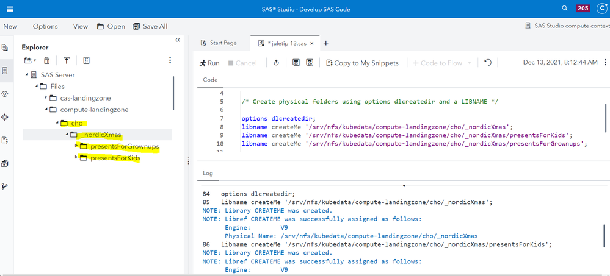Click Copy to My Snippets
Screen dimensions: 610x276
(362, 63)
